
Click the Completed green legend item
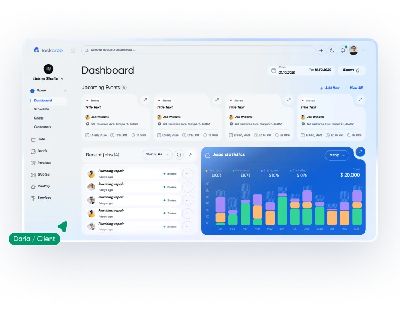coord(242,173)
